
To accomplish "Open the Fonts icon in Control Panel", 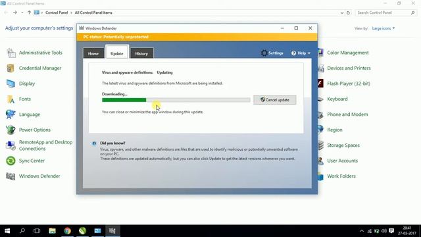I will pyautogui.click(x=11, y=99).
